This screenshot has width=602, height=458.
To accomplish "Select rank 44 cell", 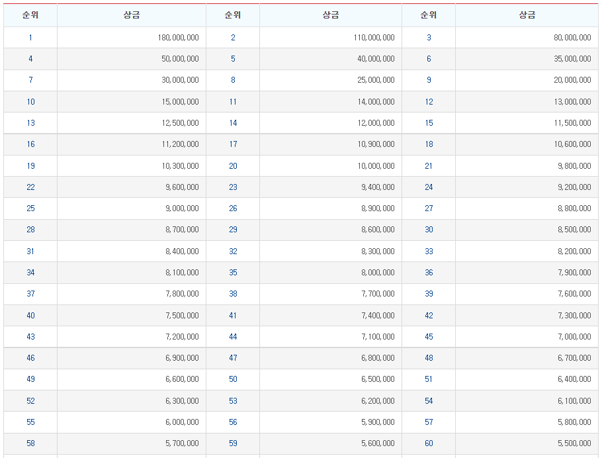I will [x=233, y=337].
